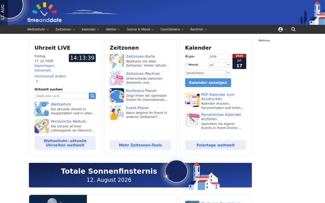This screenshot has height=203, width=325.
Task: Click the moon image thumbnail
Action: pos(58,199)
